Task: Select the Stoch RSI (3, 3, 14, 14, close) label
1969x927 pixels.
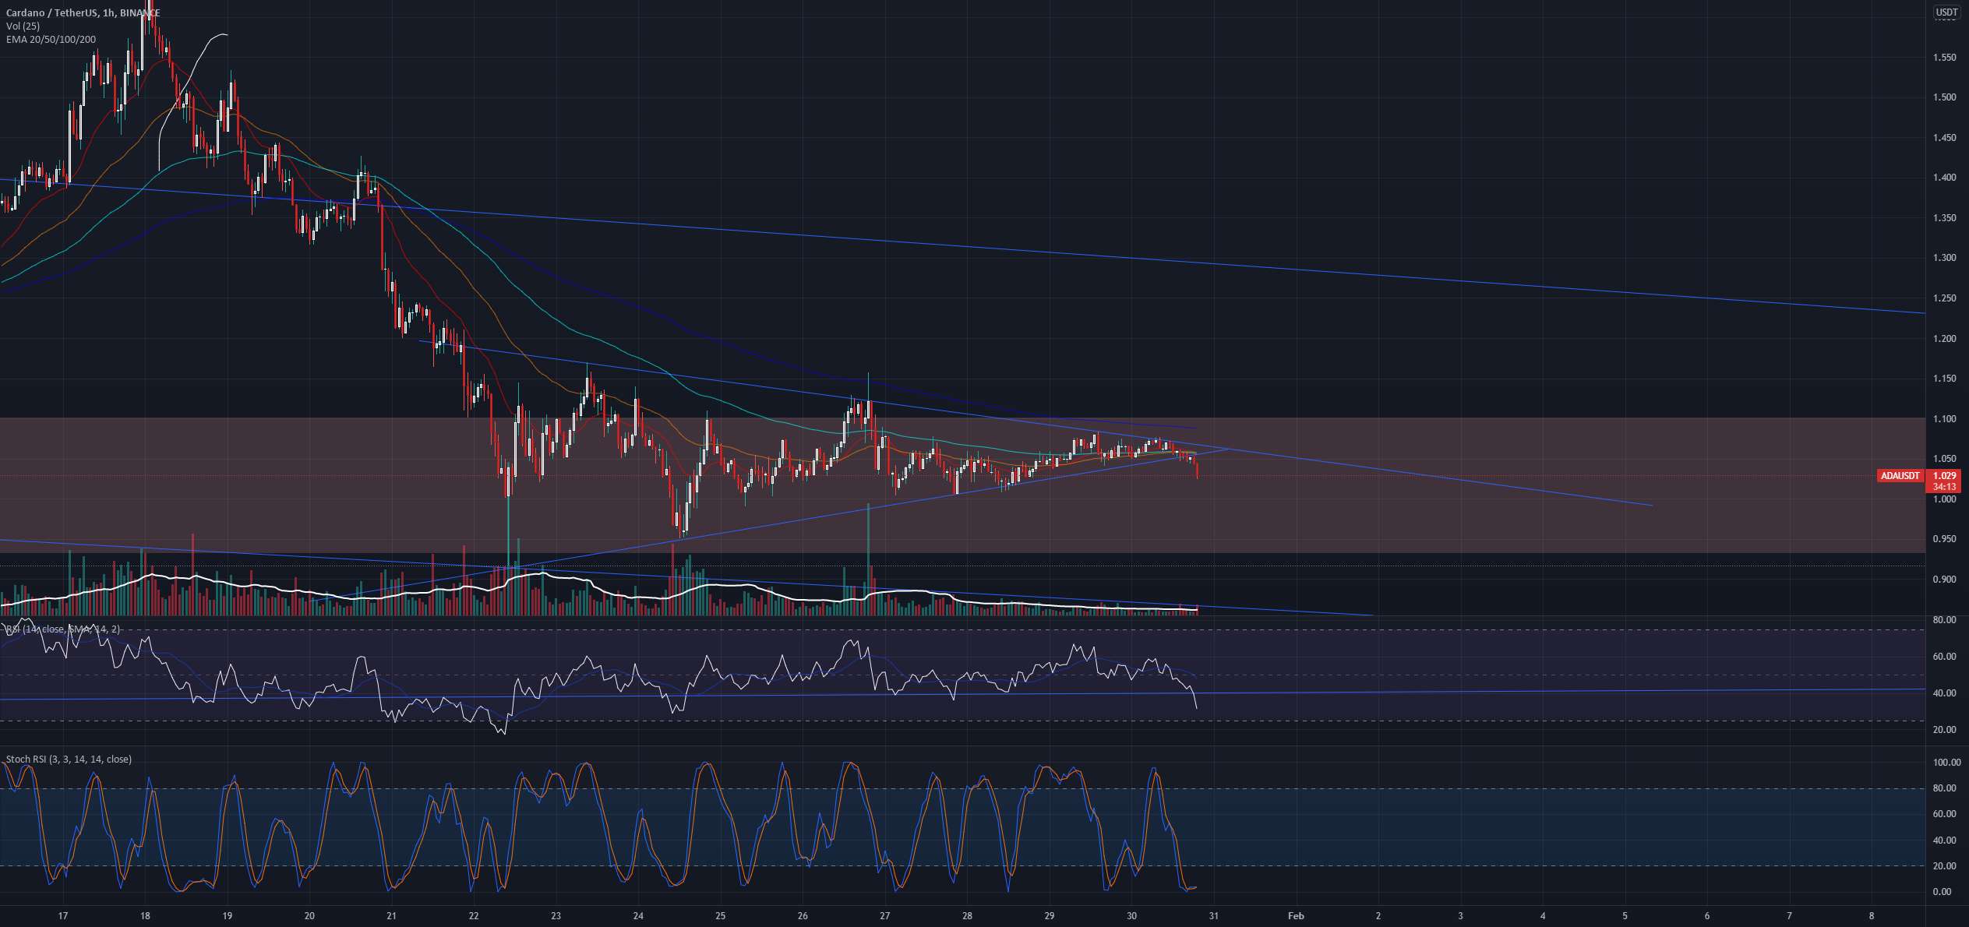Action: click(x=69, y=760)
